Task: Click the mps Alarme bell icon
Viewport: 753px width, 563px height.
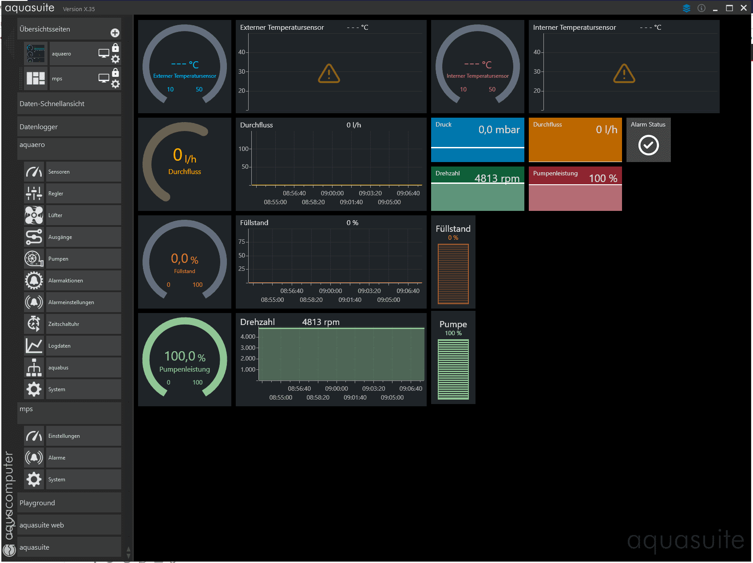Action: tap(34, 458)
